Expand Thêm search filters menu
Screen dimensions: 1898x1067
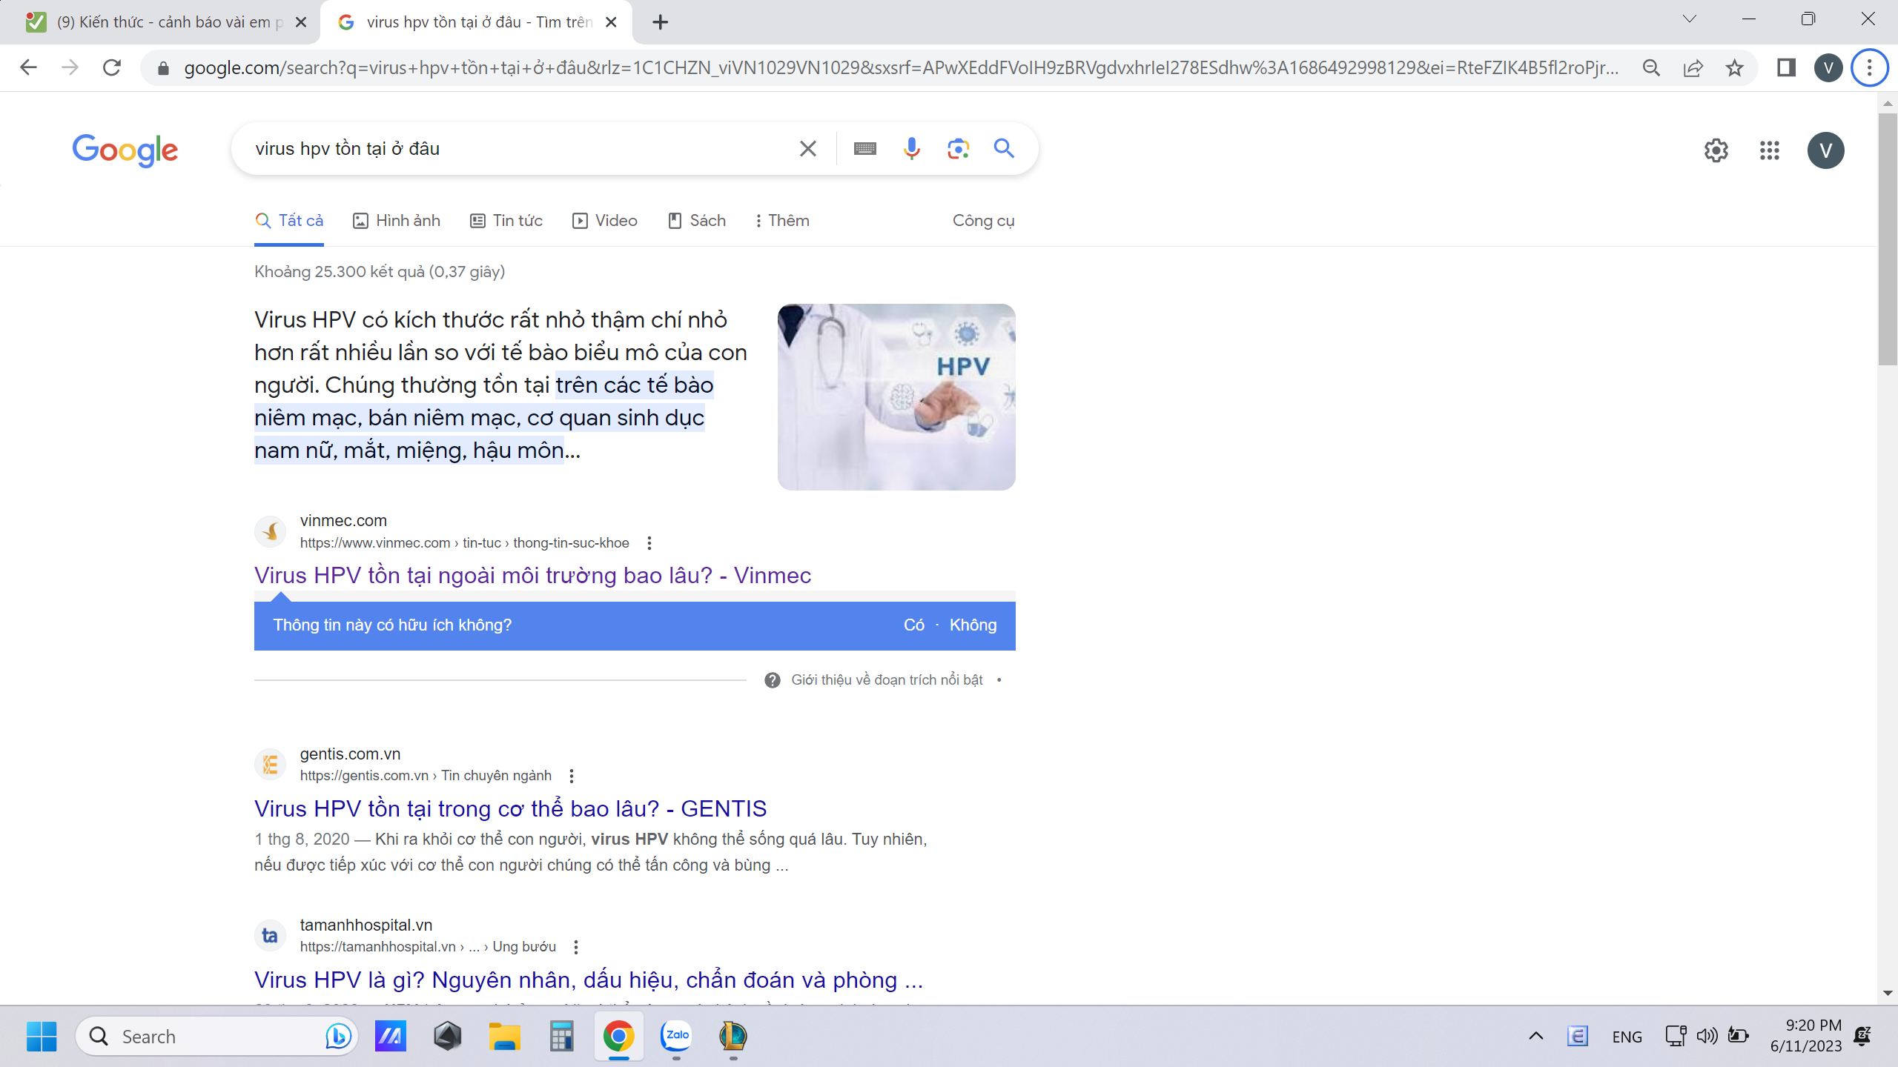pyautogui.click(x=781, y=221)
